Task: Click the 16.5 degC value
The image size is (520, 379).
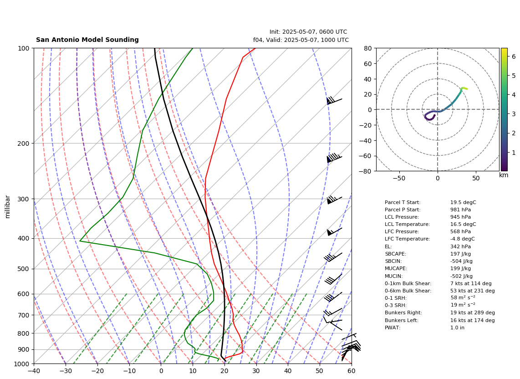Action: [463, 224]
